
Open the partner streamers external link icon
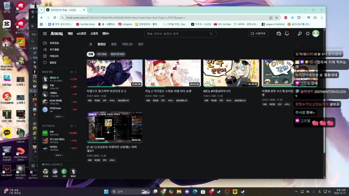point(61,165)
